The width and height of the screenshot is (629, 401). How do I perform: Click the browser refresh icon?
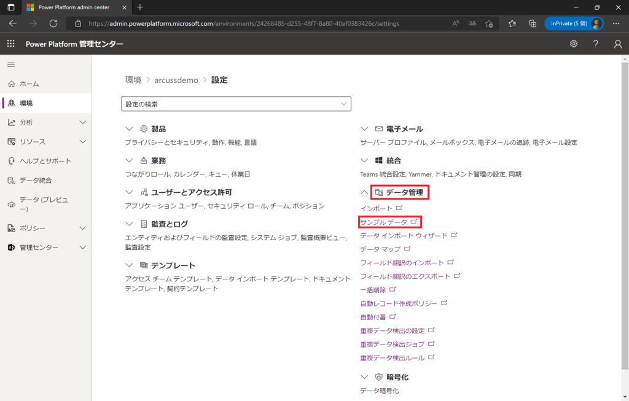click(53, 23)
